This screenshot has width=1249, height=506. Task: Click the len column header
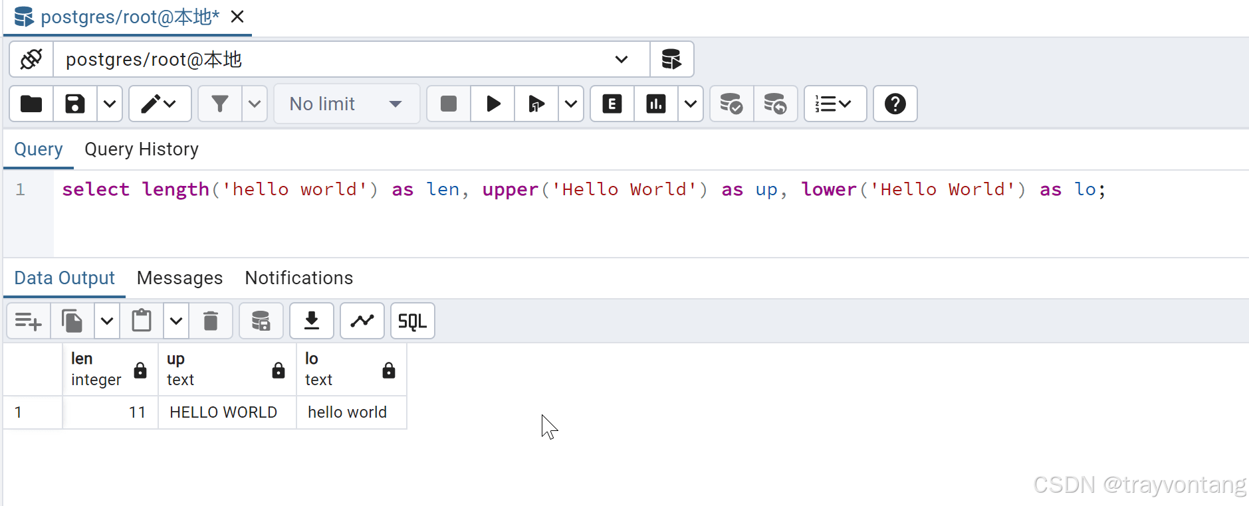tap(110, 369)
